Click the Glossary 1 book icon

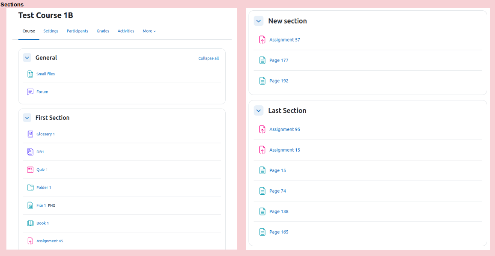coord(30,134)
